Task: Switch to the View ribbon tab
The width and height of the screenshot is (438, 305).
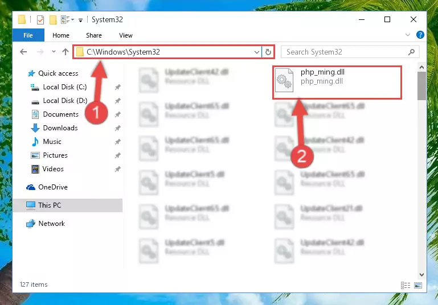Action: coord(126,35)
